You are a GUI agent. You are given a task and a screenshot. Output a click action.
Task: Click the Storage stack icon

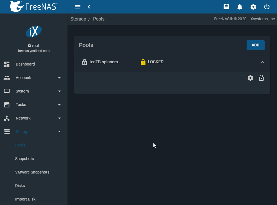[7, 132]
